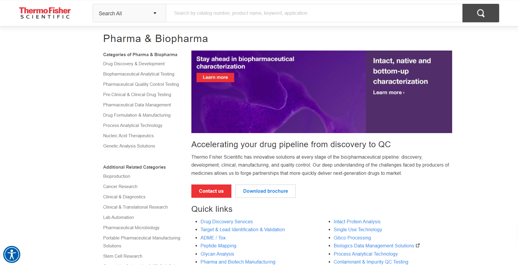Screen dimensions: 518x265
Task: Open Glycan Analysis quick link
Action: (217, 254)
